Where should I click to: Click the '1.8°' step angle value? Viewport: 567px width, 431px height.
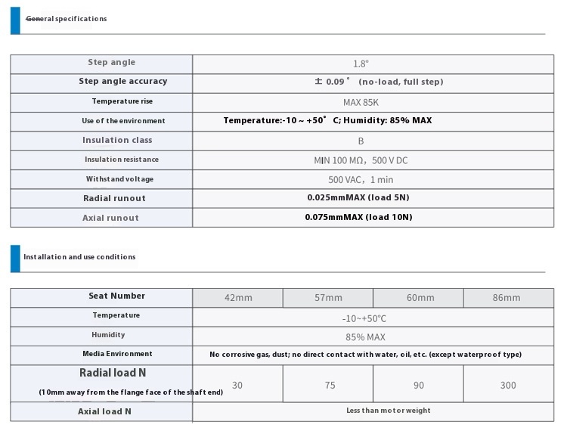tap(361, 64)
